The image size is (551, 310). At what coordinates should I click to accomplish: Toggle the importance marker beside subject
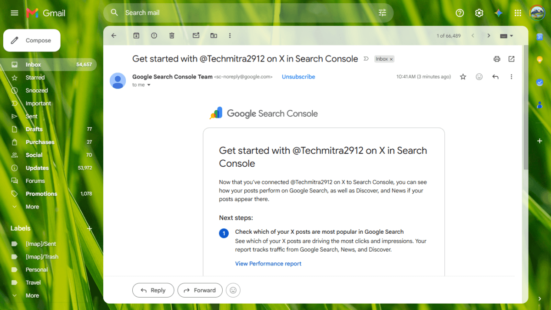click(x=366, y=59)
